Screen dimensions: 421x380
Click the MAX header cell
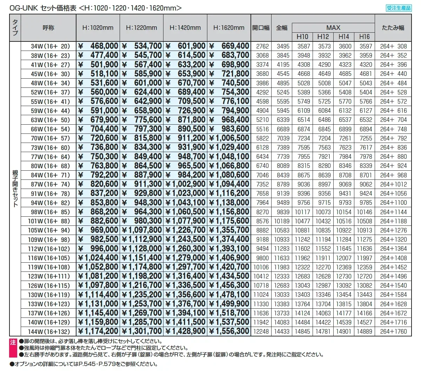click(333, 27)
